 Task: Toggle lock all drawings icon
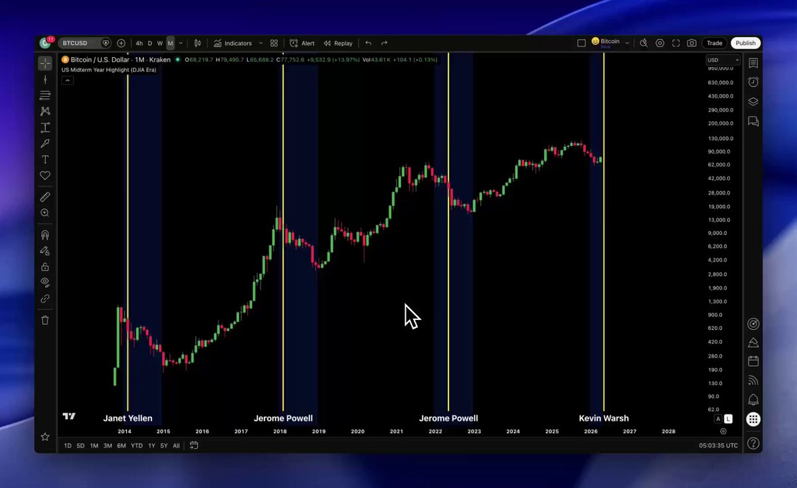[x=45, y=267]
